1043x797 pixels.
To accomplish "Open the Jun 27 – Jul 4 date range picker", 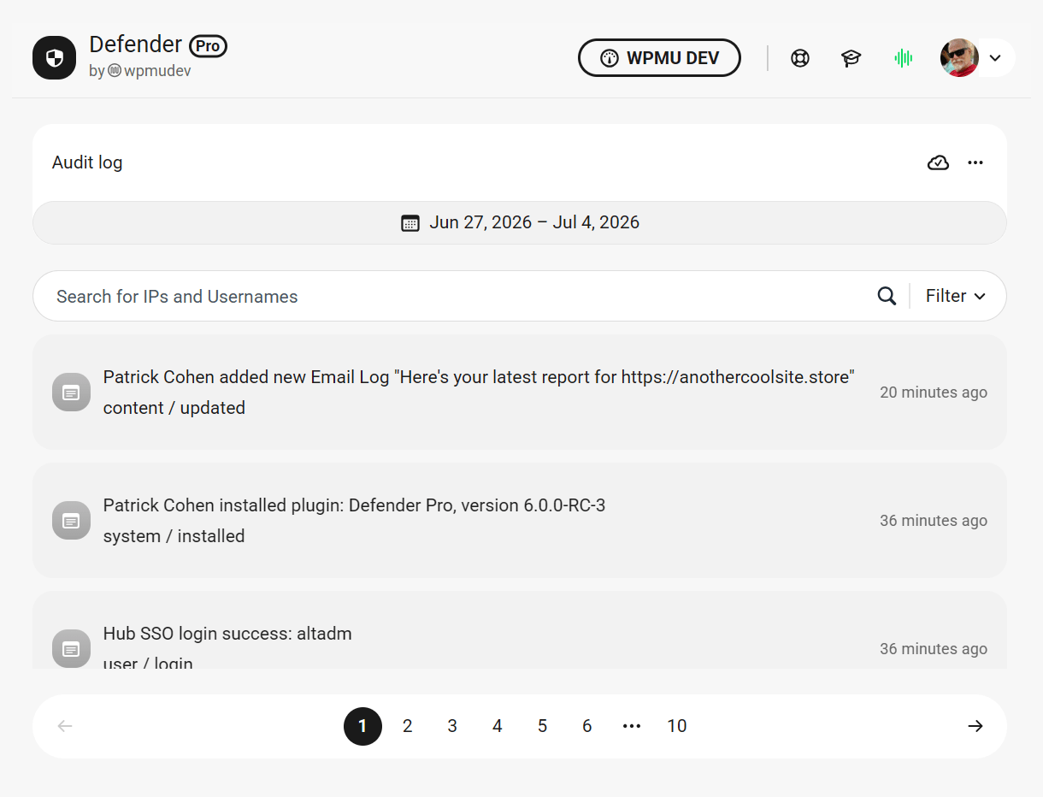I will 520,222.
